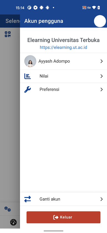Image resolution: width=107 pixels, height=233 pixels.
Task: Expand chevron on the Nilai row
Action: 101,76
